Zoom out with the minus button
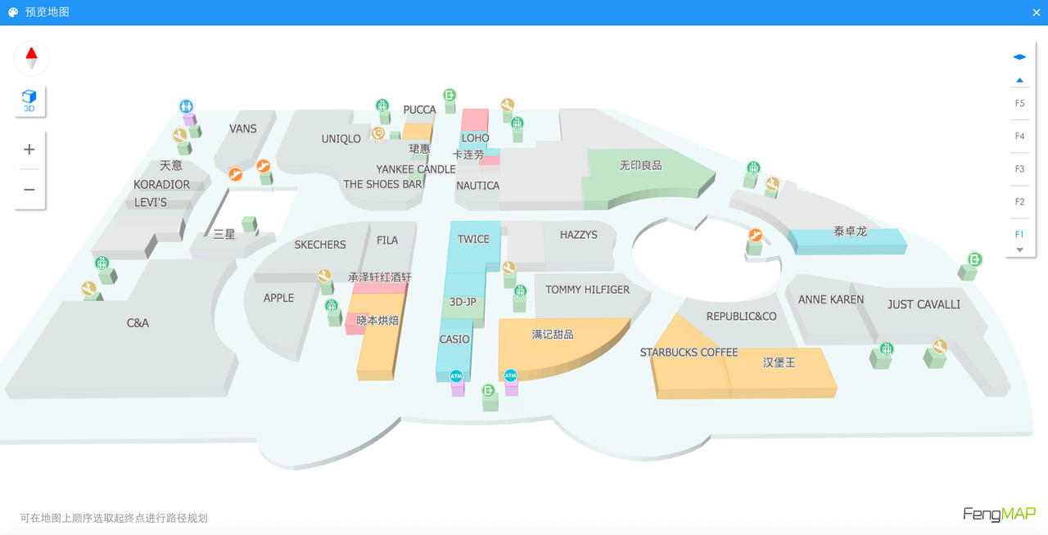The image size is (1048, 535). [x=29, y=189]
